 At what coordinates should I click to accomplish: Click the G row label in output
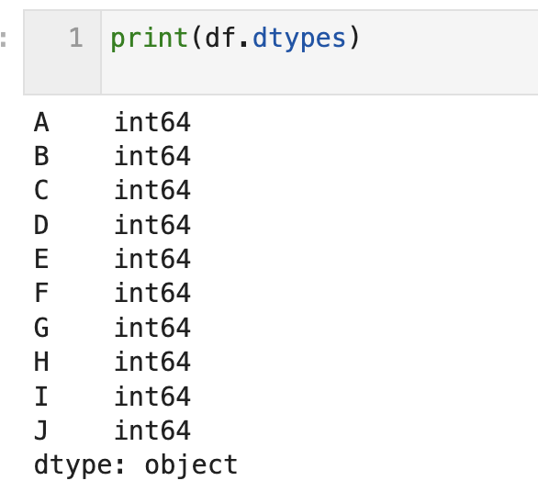(41, 328)
